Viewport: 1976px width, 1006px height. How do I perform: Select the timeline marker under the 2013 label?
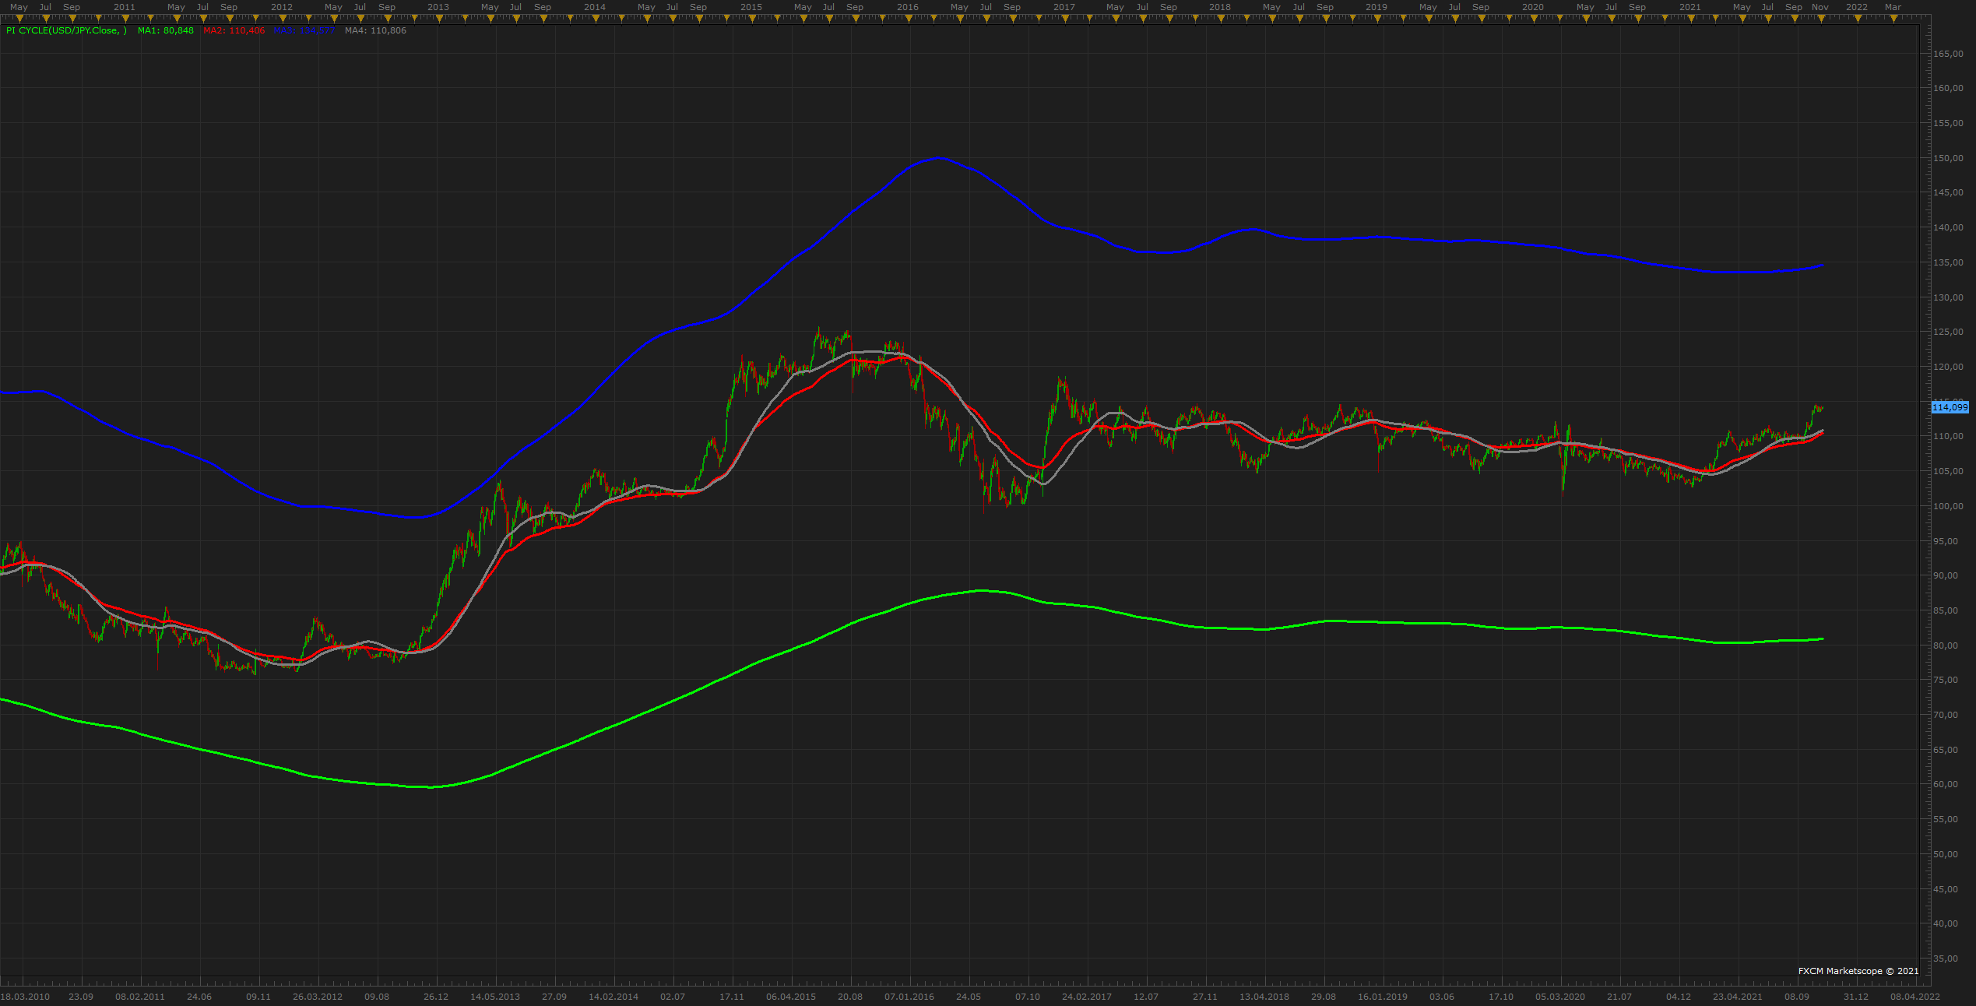tap(438, 19)
